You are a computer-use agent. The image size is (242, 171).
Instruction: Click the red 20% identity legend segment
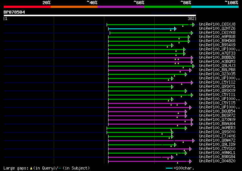tap(27, 7)
